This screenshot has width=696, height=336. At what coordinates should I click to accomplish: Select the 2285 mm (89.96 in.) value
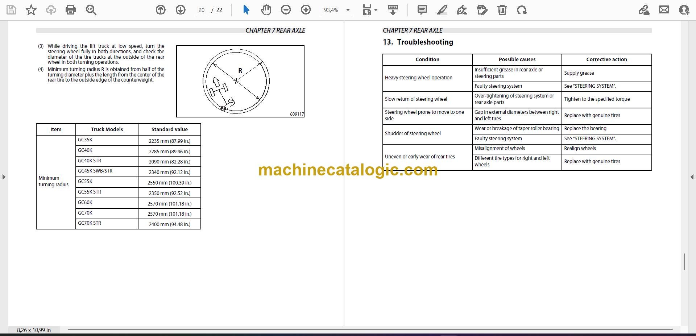pos(169,152)
